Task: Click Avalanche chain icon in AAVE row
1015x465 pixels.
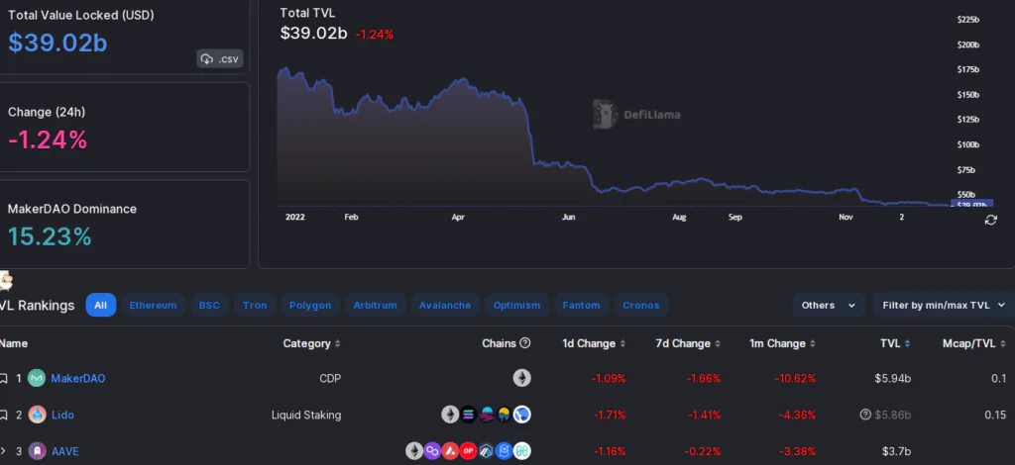Action: click(x=450, y=450)
